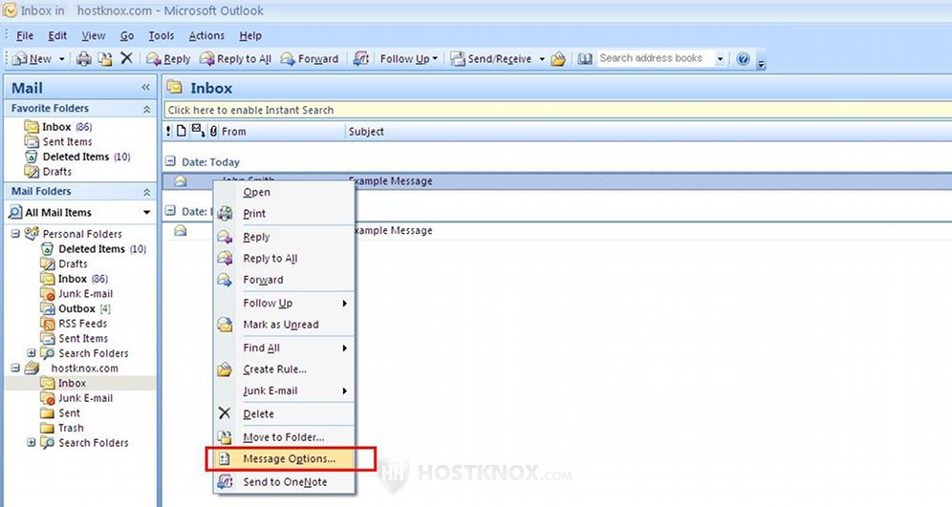Click the Delete X toolbar icon
952x507 pixels.
click(x=126, y=58)
